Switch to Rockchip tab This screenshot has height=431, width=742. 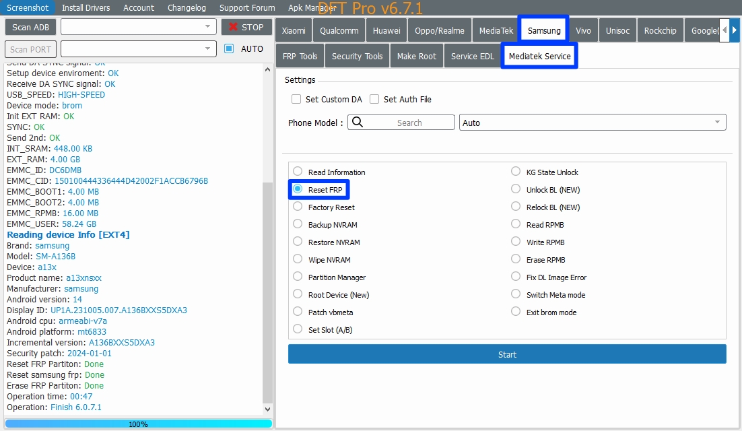(x=660, y=30)
